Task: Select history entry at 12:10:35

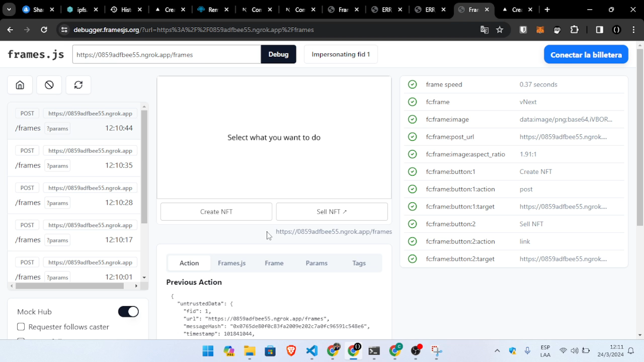Action: coord(74,158)
